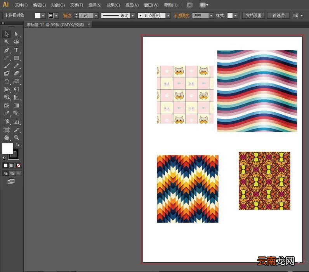
Task: Swap fill and stroke colors arrow
Action: coord(17,145)
